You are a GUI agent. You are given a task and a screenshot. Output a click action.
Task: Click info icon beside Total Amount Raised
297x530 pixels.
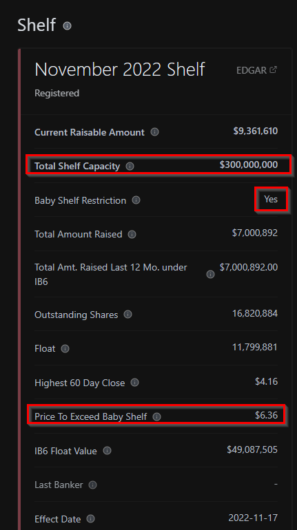(x=132, y=234)
